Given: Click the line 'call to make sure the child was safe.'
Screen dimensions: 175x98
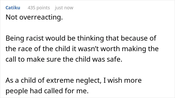Looking at the screenshot, I should pyautogui.click(x=64, y=59).
